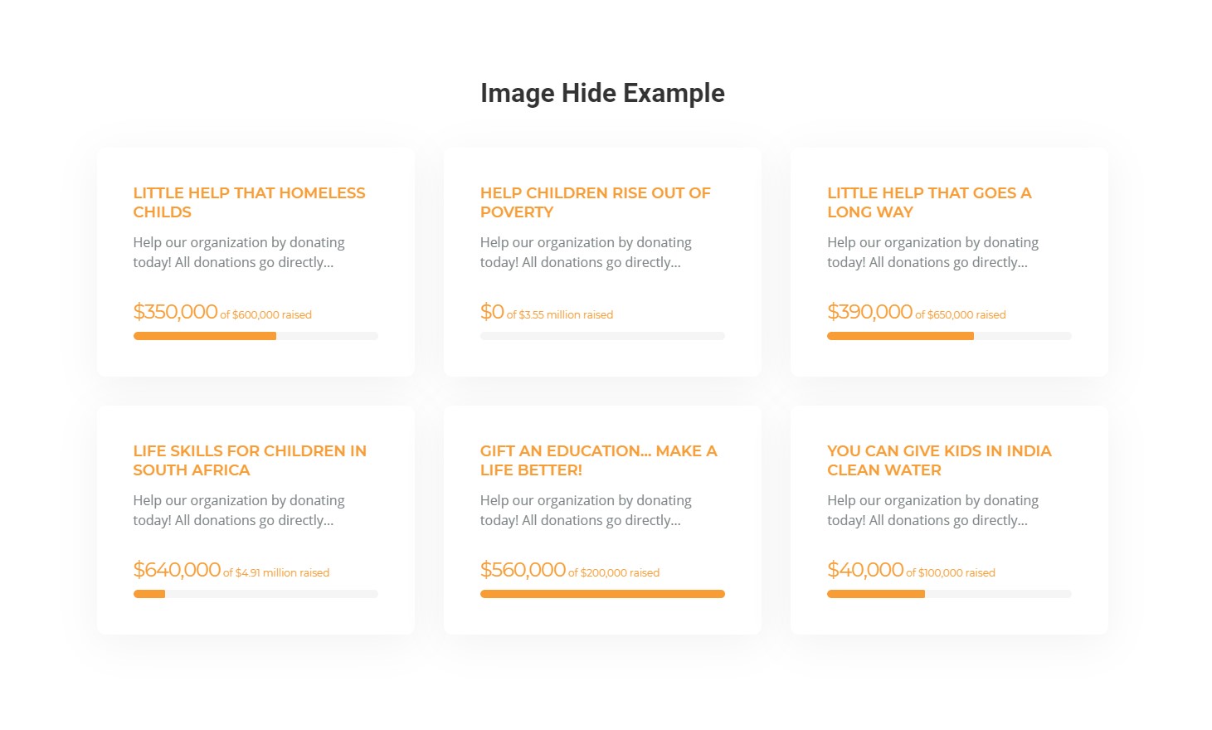1212x730 pixels.
Task: Select 'Life Skills for Children in South Africa' title
Action: click(x=250, y=460)
